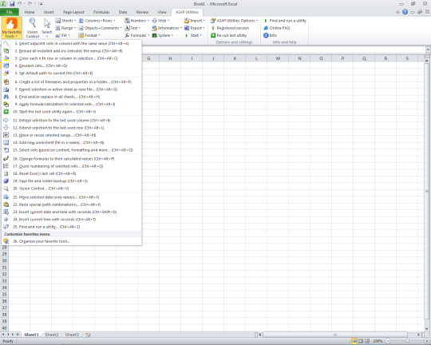Click Find and run a utility ribbon button
Viewport: 431px width, 345px height.
(x=285, y=21)
